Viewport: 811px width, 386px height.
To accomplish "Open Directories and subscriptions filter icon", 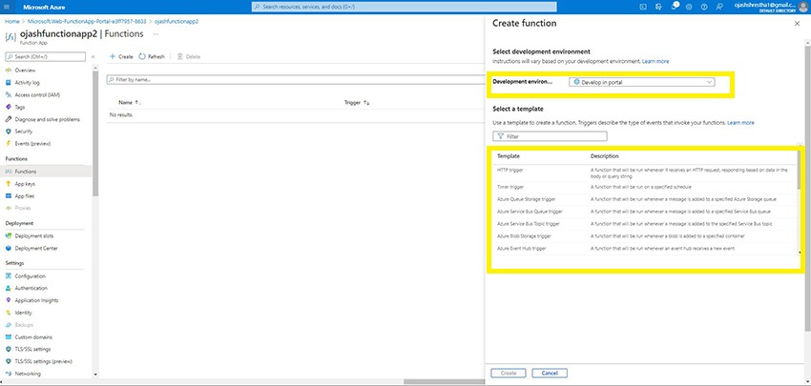I will [658, 8].
